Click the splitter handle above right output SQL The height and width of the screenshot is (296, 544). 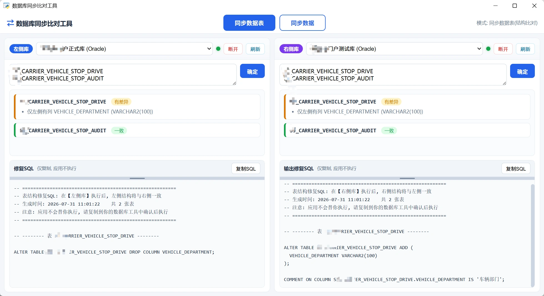pos(407,178)
